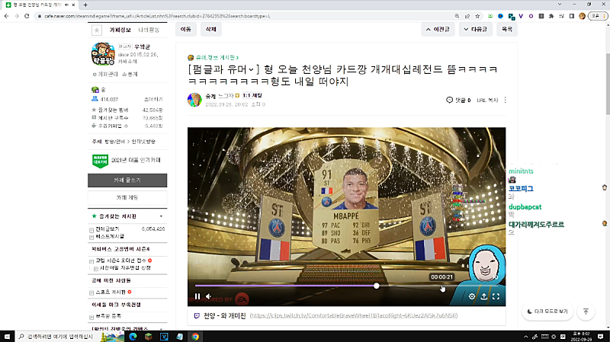610x342 pixels.
Task: Go to the previous post with 이전글
Action: [x=438, y=29]
